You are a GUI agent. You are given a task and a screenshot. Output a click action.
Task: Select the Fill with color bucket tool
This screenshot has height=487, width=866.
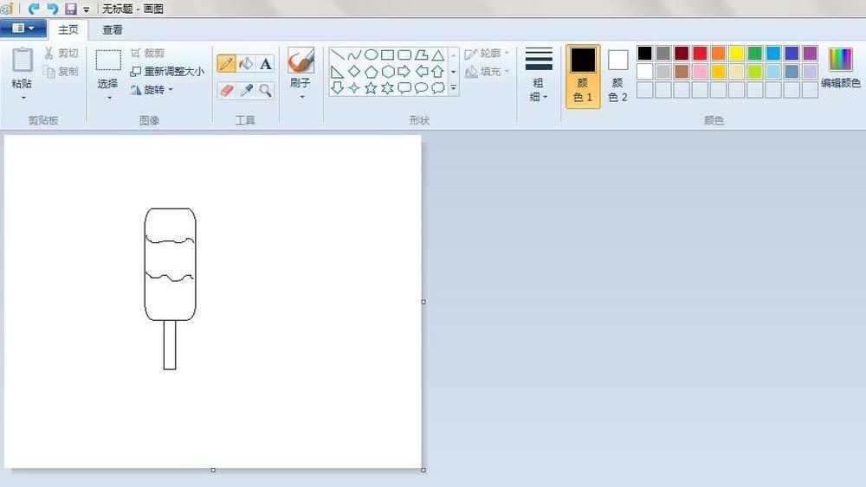click(x=246, y=63)
